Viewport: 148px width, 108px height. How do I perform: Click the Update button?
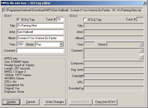tap(11, 102)
